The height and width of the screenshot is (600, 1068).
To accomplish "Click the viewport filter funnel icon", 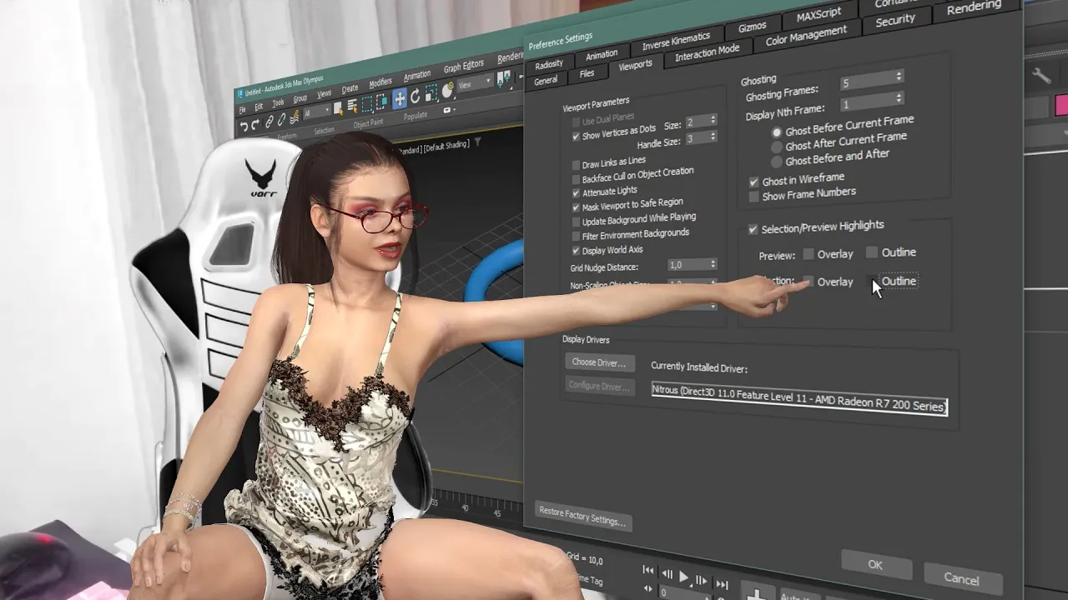I will pos(478,141).
